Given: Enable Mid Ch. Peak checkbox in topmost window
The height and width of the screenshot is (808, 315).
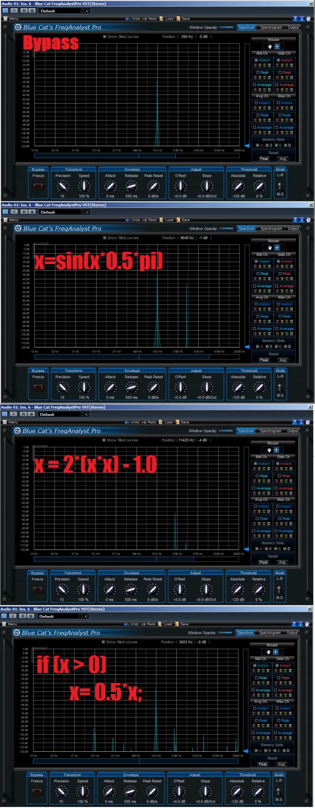Looking at the screenshot, I should (261, 72).
